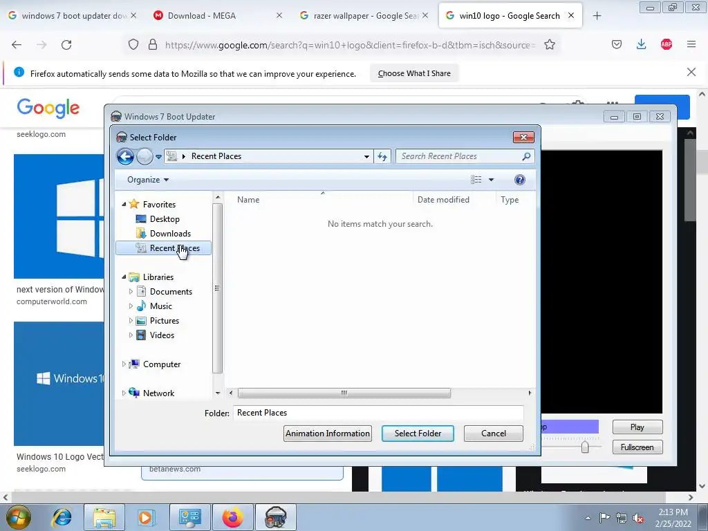
Task: Collapse the Libraries tree group
Action: pyautogui.click(x=124, y=277)
